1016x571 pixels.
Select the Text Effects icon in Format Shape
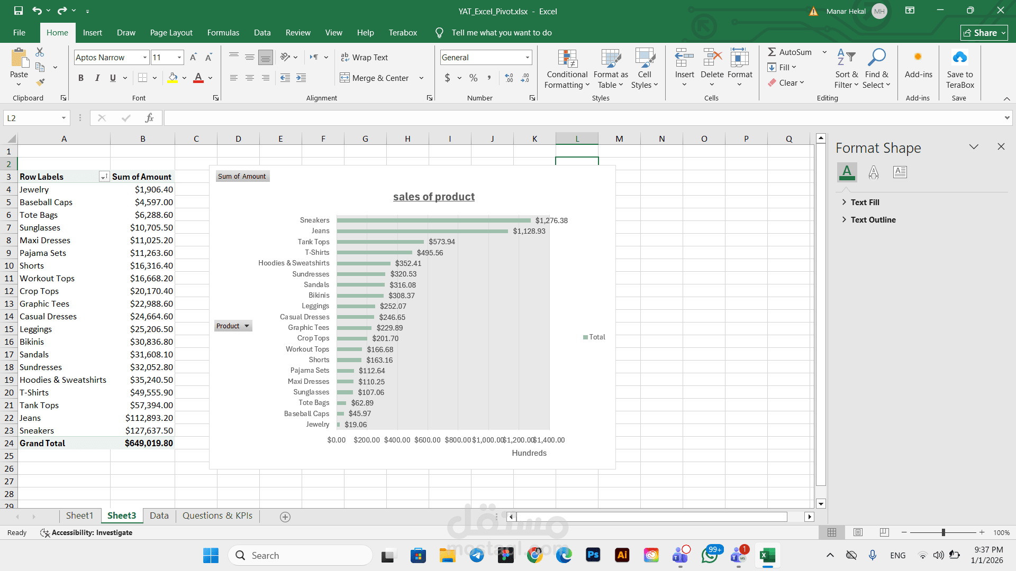(x=873, y=172)
